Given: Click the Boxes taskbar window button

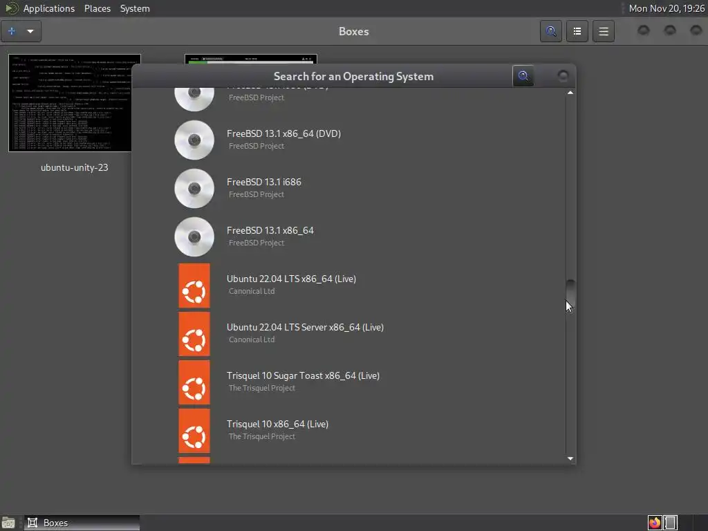Looking at the screenshot, I should pos(82,523).
